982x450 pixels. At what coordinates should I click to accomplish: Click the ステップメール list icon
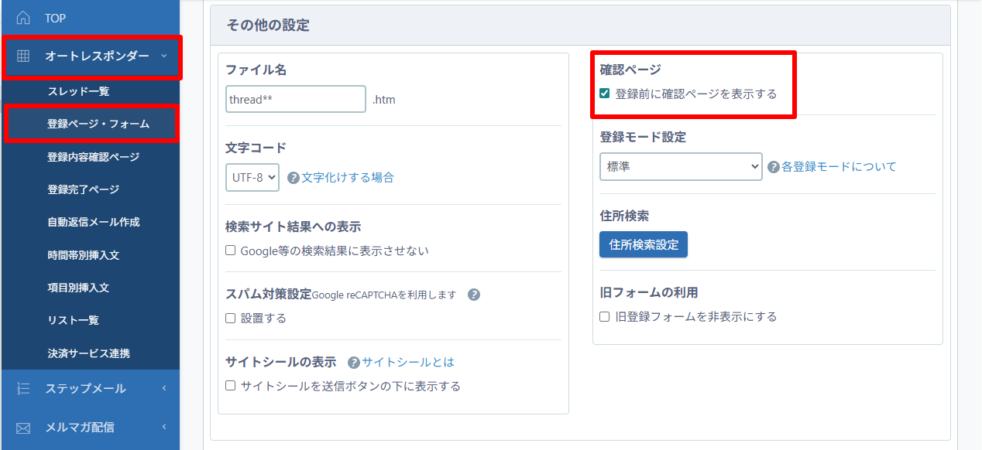click(x=23, y=388)
